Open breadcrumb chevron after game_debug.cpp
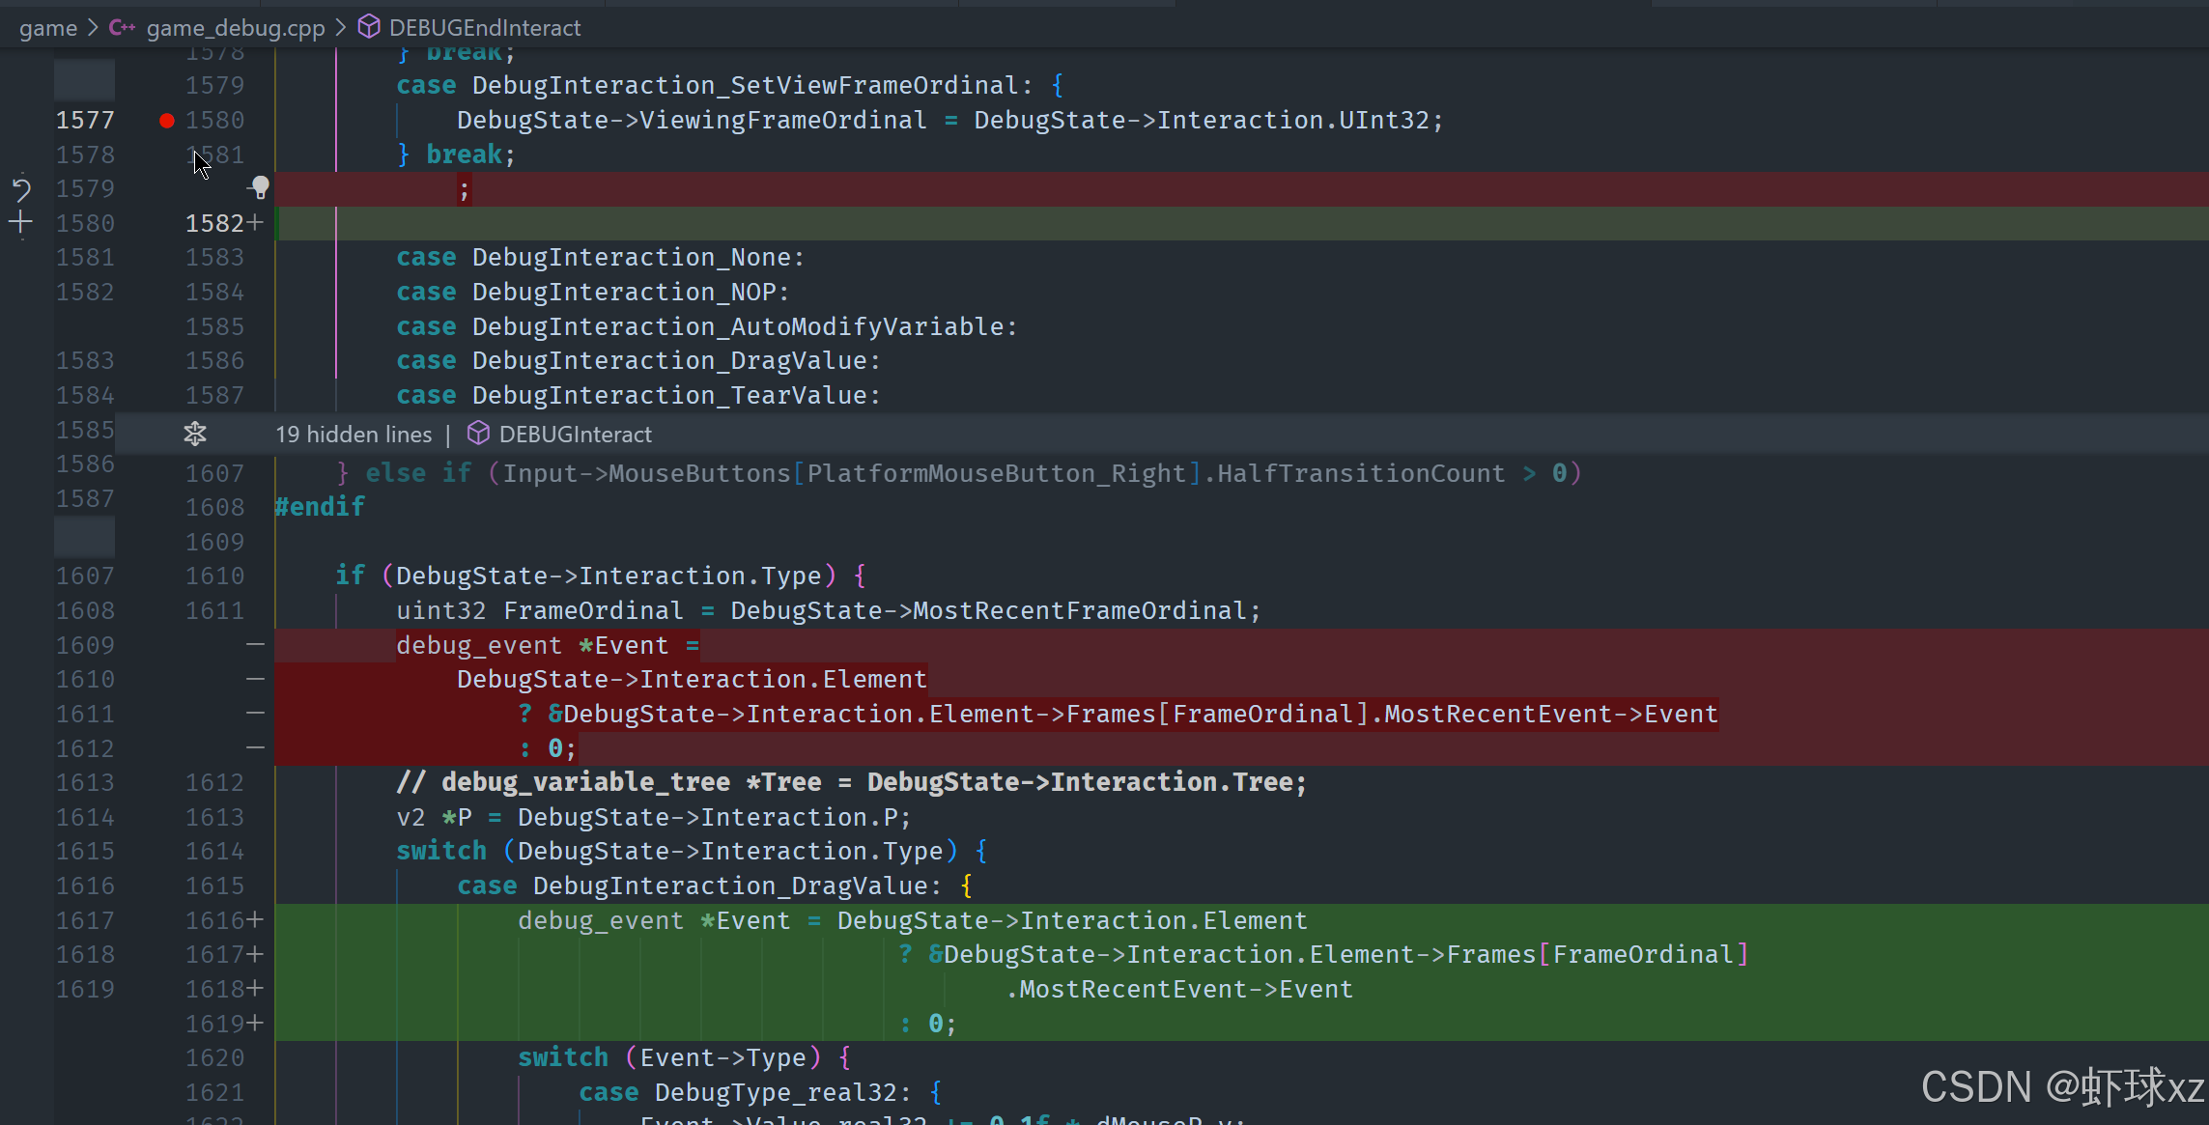The width and height of the screenshot is (2209, 1125). [x=341, y=28]
